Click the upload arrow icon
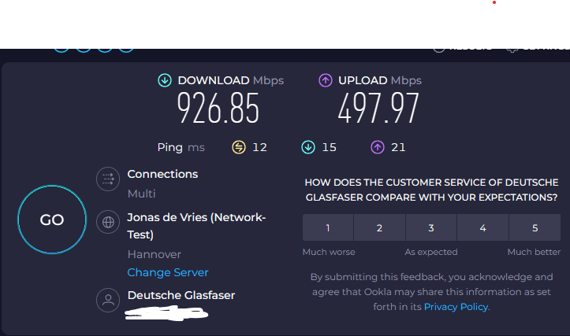The width and height of the screenshot is (570, 336). (326, 80)
